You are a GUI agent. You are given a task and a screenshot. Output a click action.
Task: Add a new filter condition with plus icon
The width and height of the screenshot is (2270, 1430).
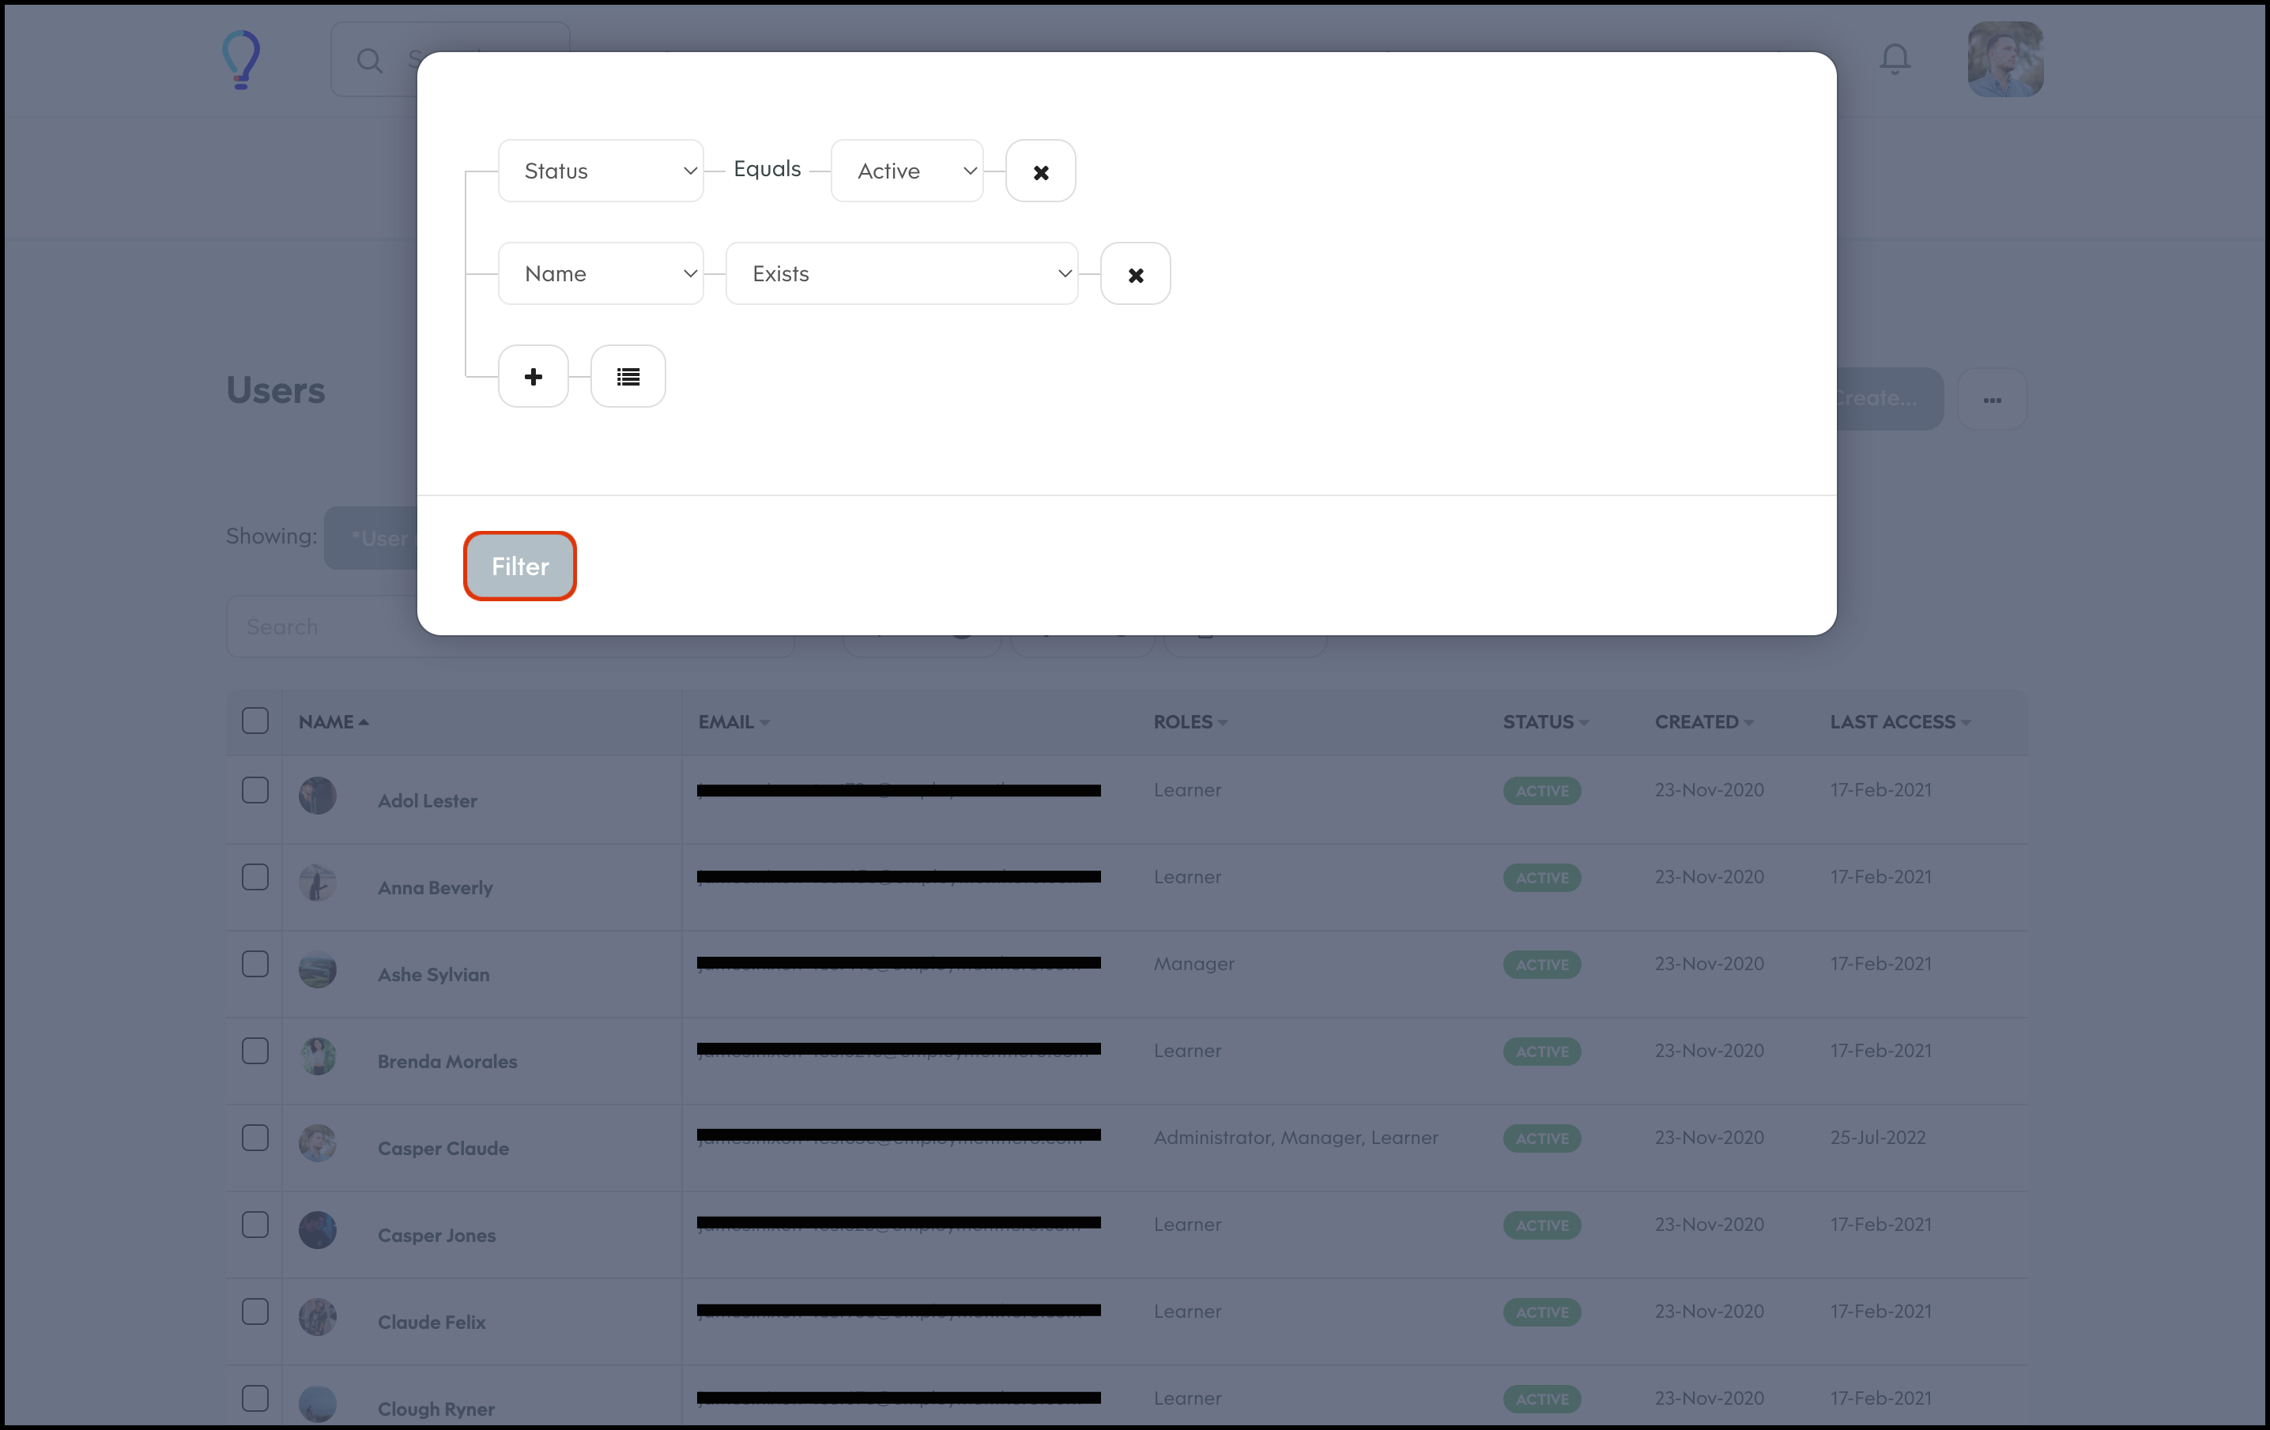coord(534,377)
